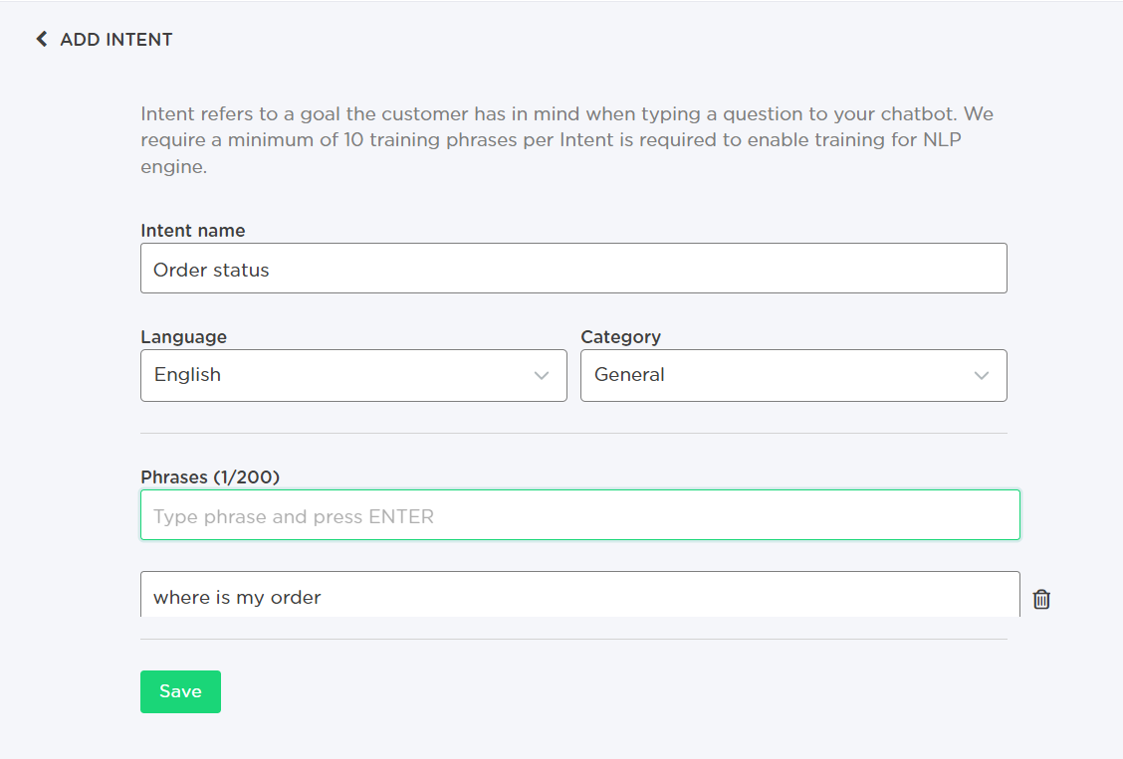Screen dimensions: 1123x759
Task: Click the 'Language' field label
Action: tap(183, 336)
